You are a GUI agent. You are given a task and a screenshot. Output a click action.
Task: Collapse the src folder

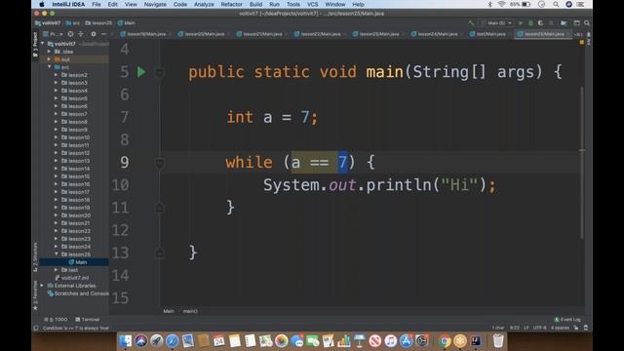[50, 67]
